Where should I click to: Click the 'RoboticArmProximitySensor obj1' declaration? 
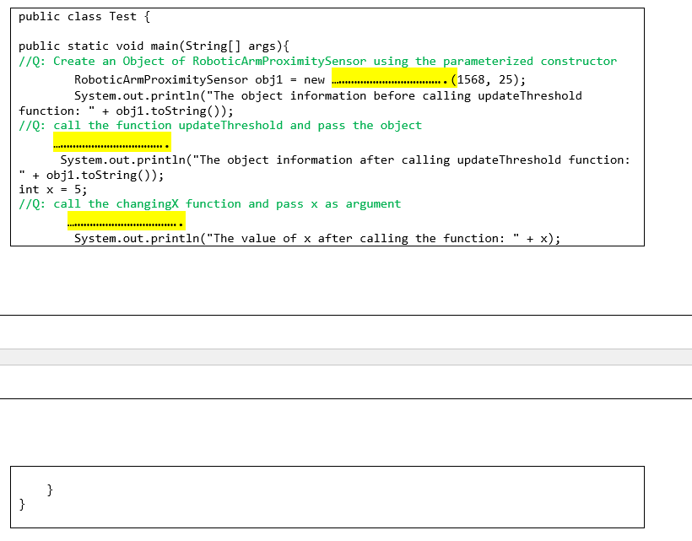pyautogui.click(x=177, y=79)
